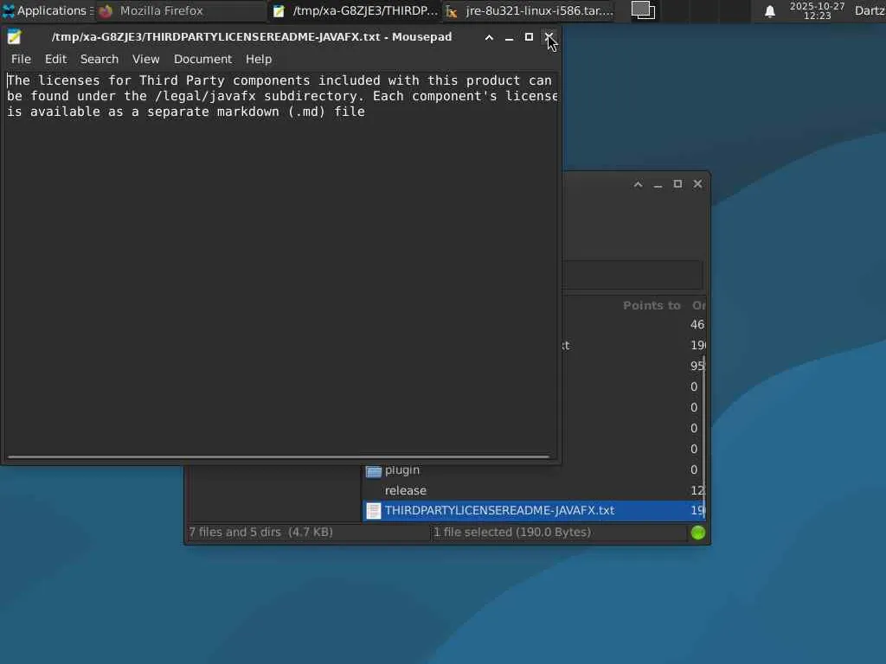Switch to Mozilla Firefox taskbar button
Screen dimensions: 886x664
coord(181,10)
